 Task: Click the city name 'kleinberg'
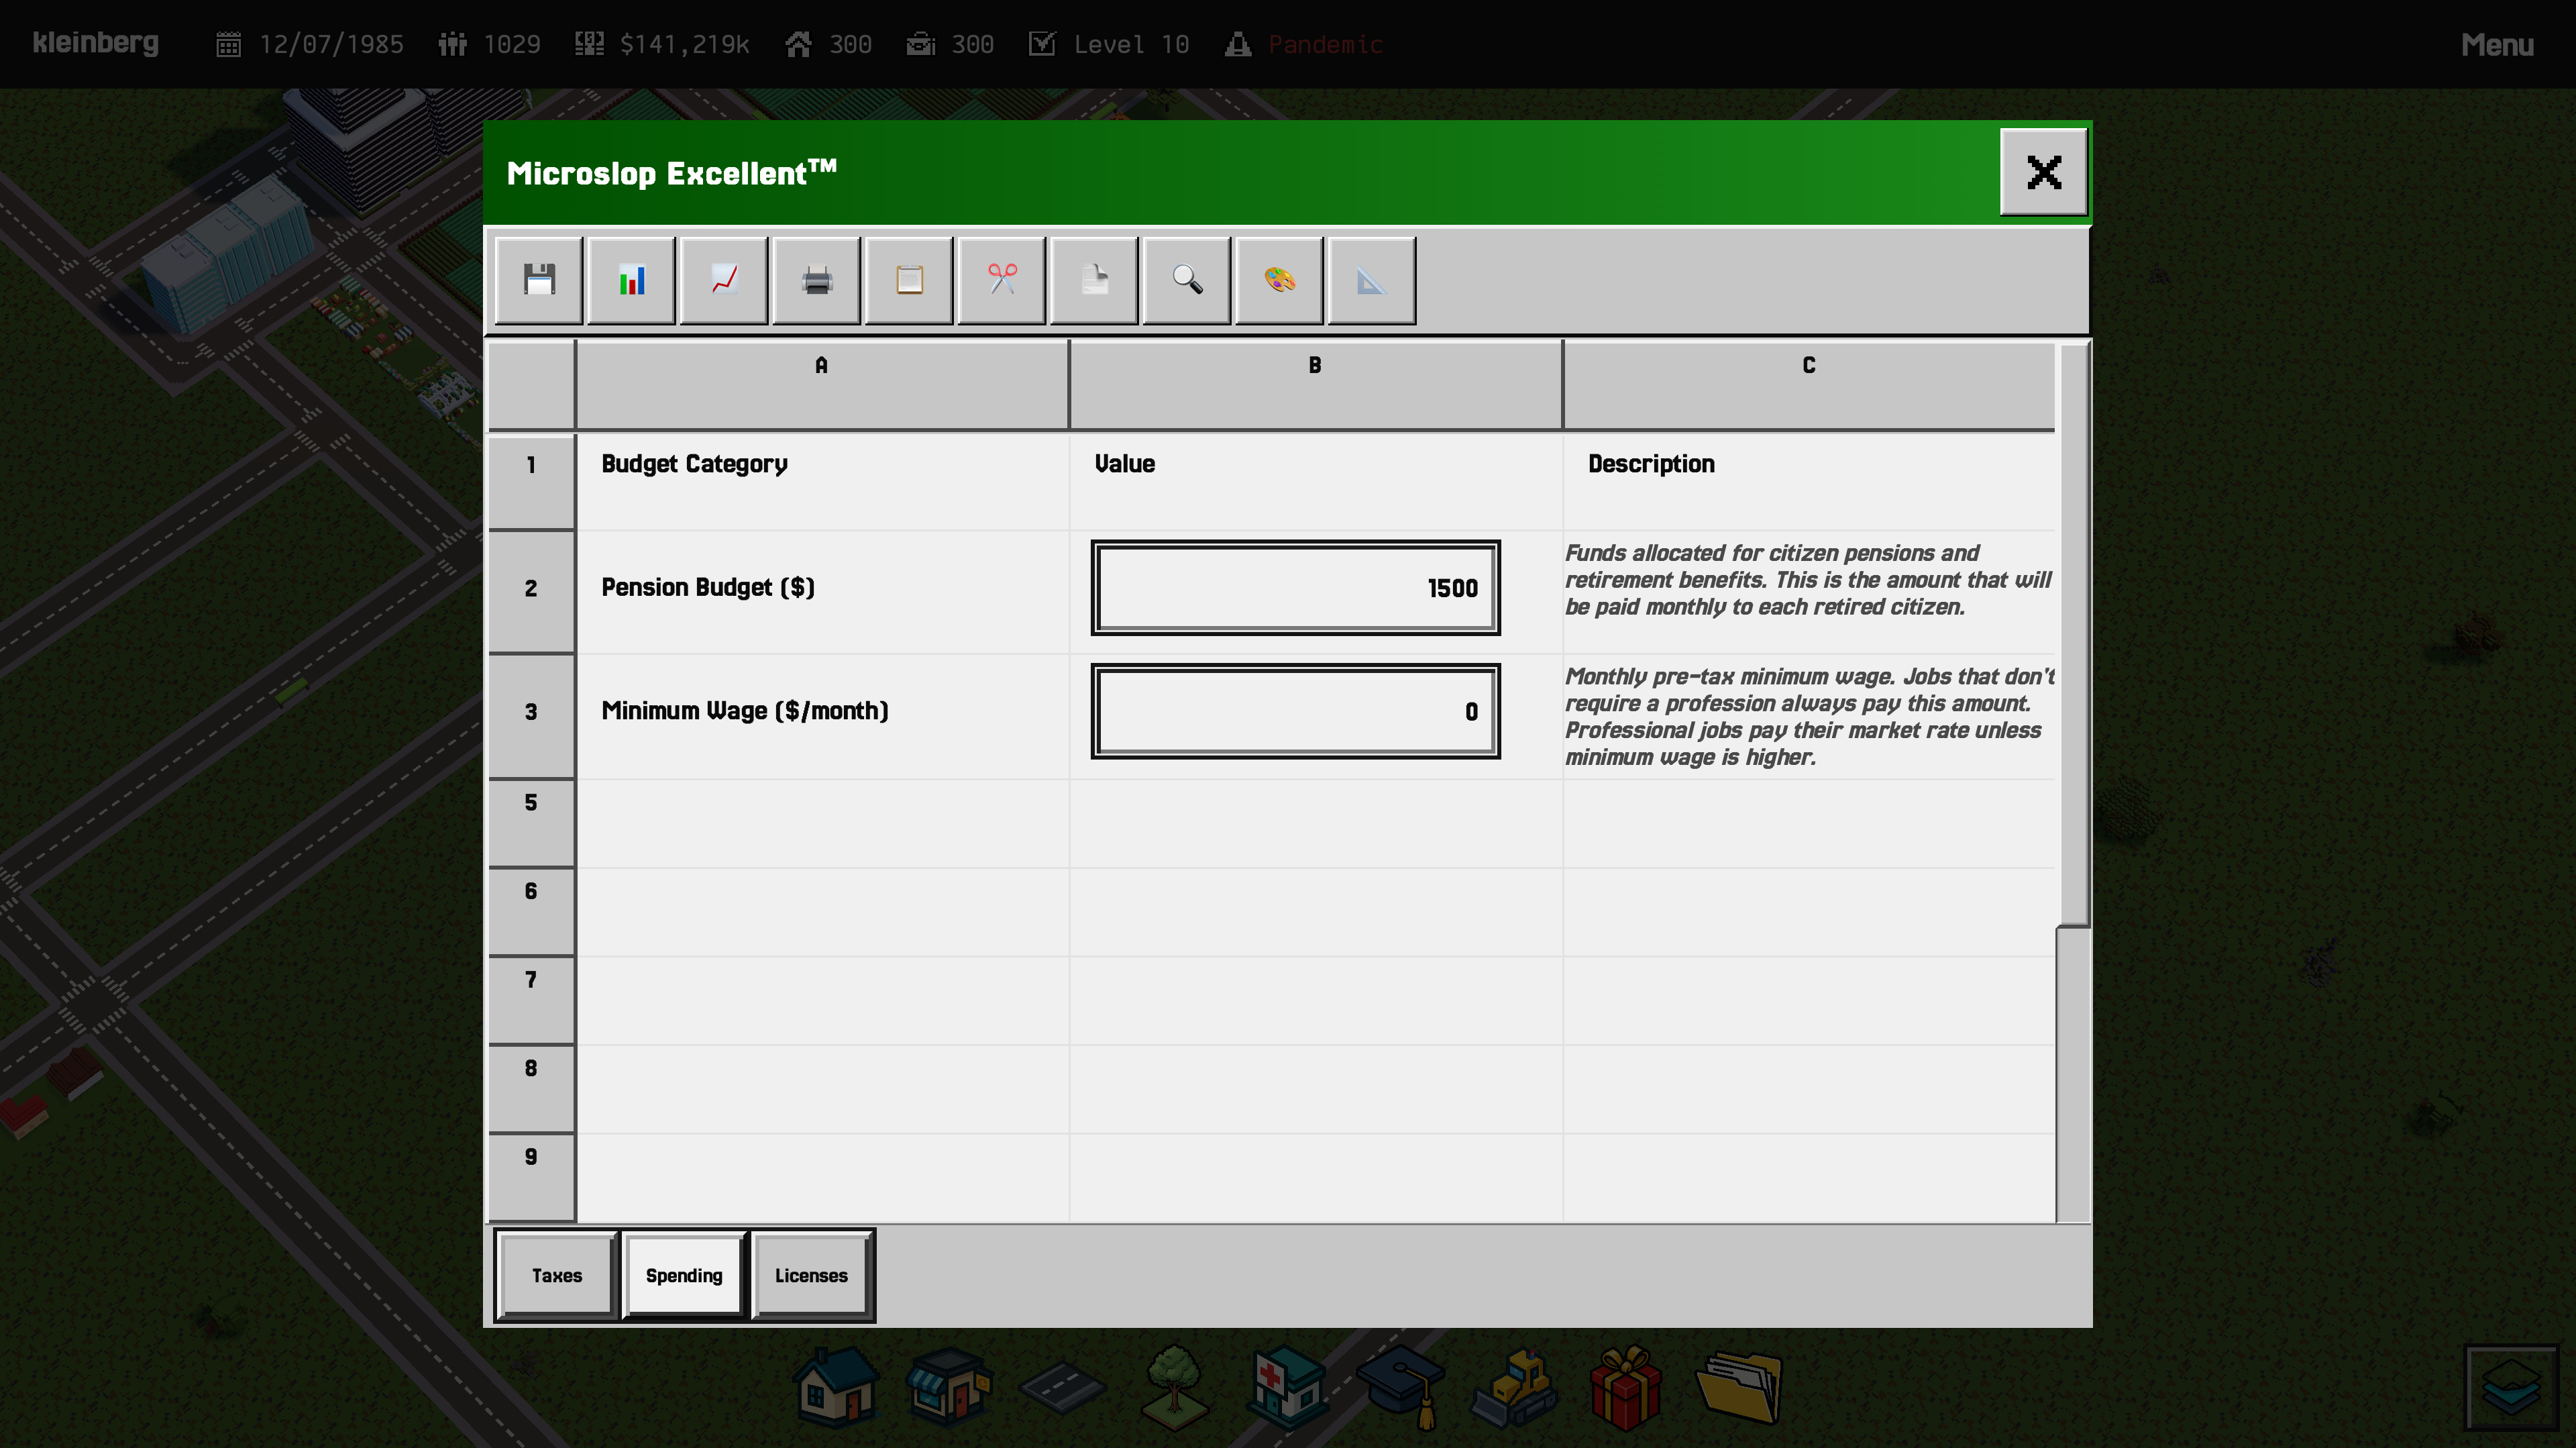pos(95,43)
